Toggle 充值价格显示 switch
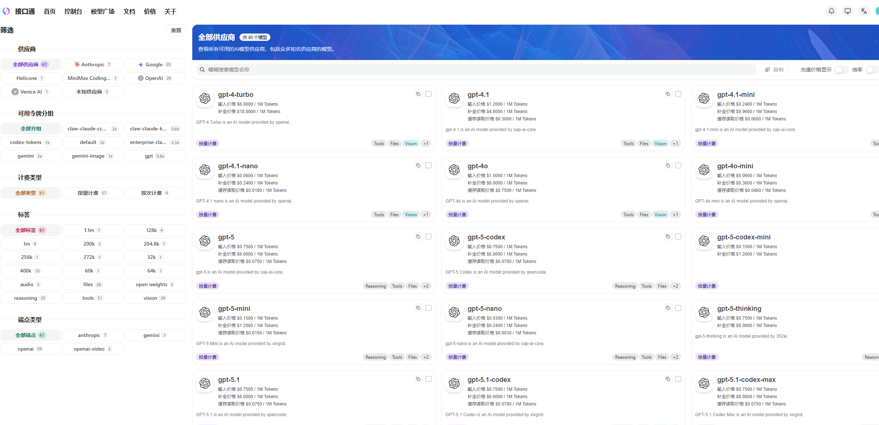 (841, 70)
